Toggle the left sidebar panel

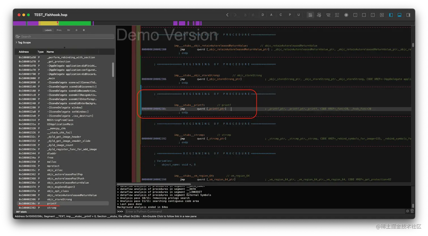pyautogui.click(x=391, y=15)
